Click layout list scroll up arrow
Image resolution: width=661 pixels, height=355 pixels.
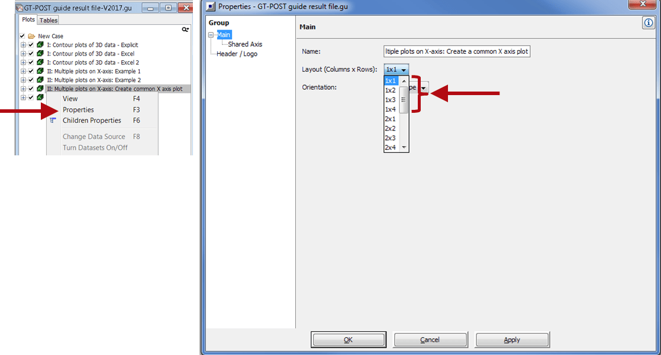[404, 81]
